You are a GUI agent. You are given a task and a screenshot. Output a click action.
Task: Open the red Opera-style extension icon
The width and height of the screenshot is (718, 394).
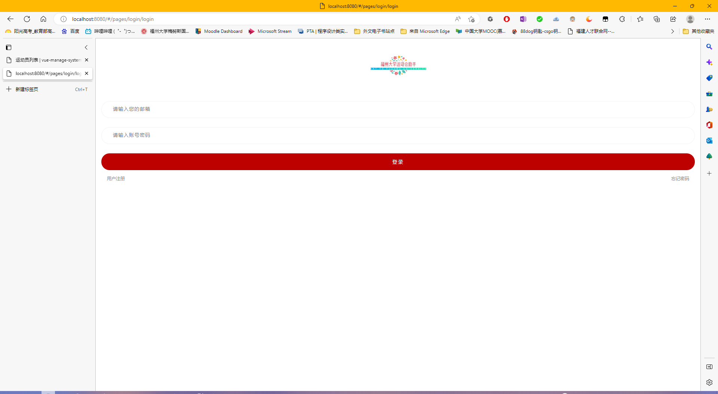tap(507, 19)
